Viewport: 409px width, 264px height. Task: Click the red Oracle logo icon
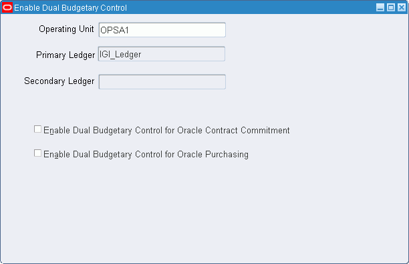point(7,7)
